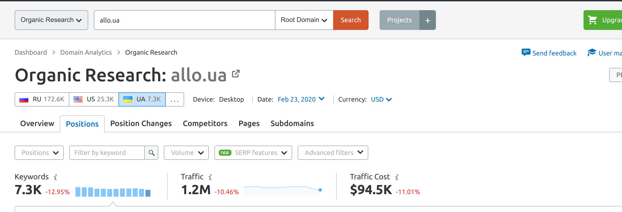Click the Keywords bar chart
The width and height of the screenshot is (622, 212).
113,192
